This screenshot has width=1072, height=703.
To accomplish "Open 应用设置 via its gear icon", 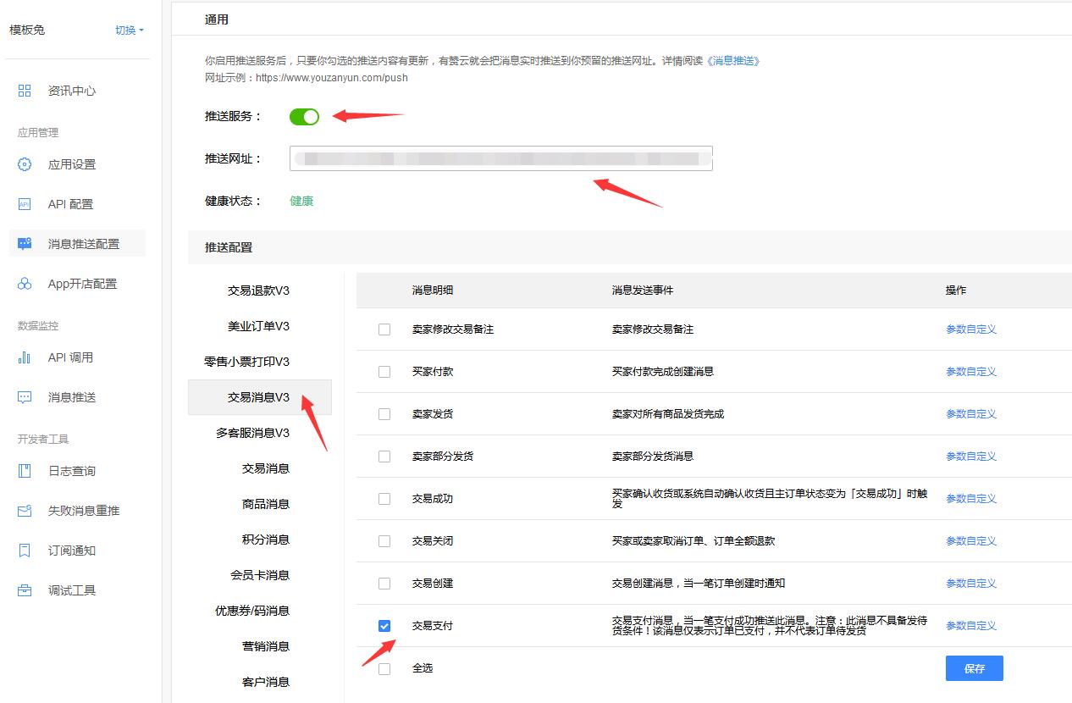I will pos(25,164).
